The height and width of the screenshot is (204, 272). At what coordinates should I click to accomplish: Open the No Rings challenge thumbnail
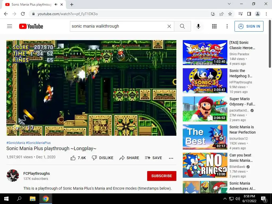click(x=205, y=165)
